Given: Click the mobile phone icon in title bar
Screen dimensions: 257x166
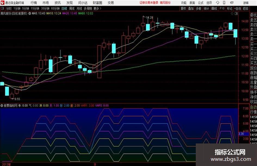Looking at the screenshot, I should coord(224,3).
